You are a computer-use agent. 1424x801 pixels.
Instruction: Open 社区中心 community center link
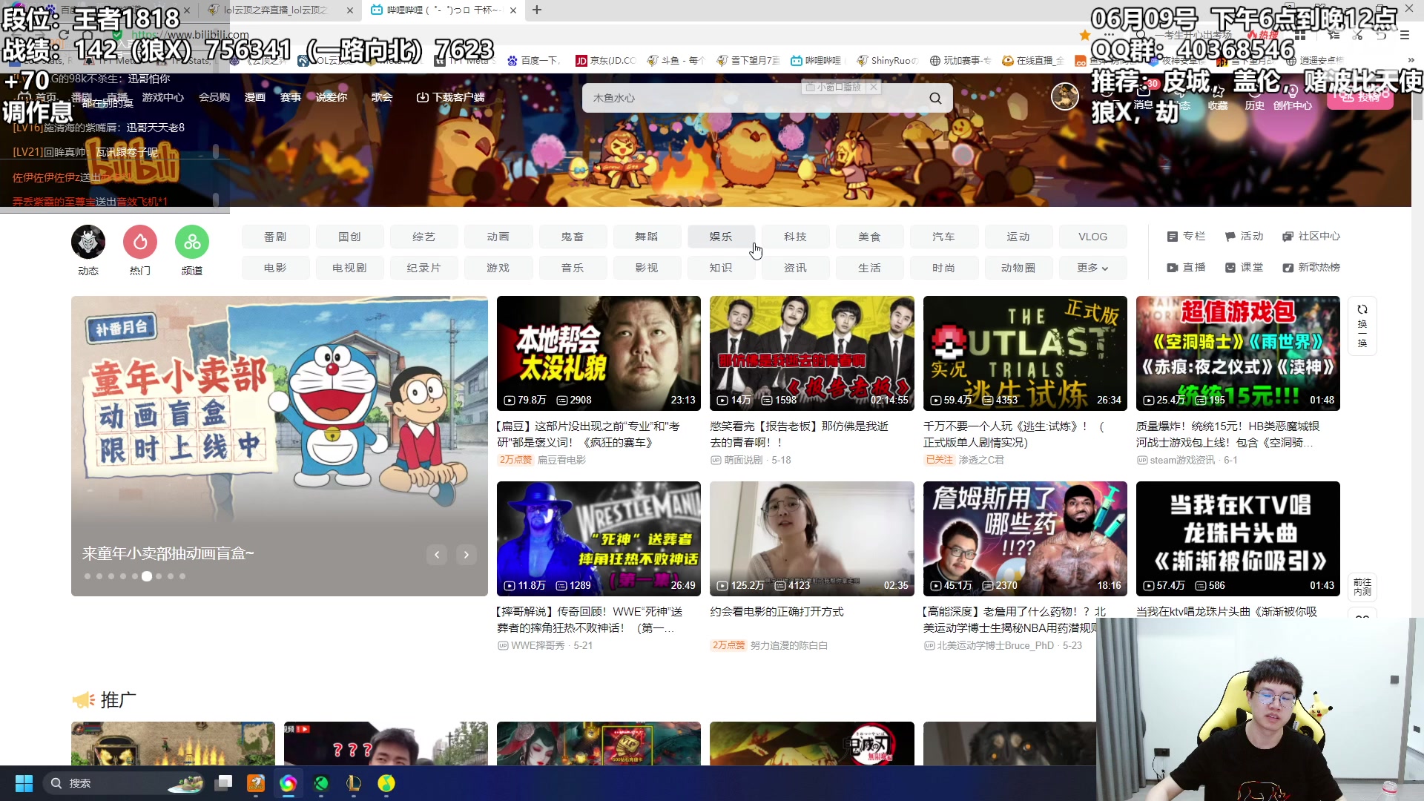coord(1311,236)
